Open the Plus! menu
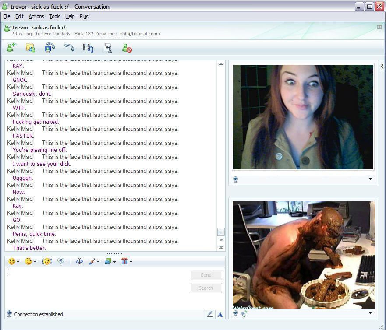Image resolution: width=386 pixels, height=330 pixels. point(85,16)
